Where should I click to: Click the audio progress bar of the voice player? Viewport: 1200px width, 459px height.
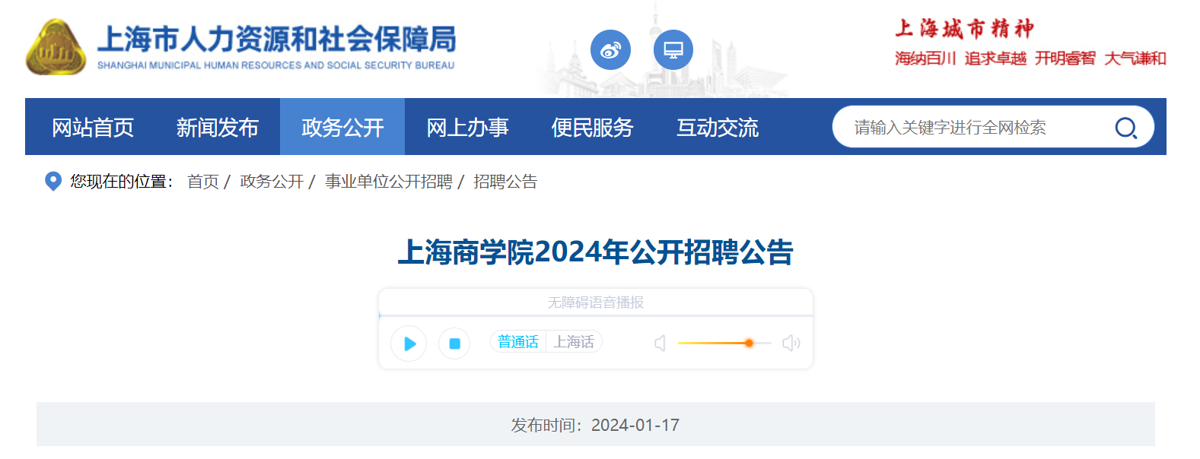point(596,315)
